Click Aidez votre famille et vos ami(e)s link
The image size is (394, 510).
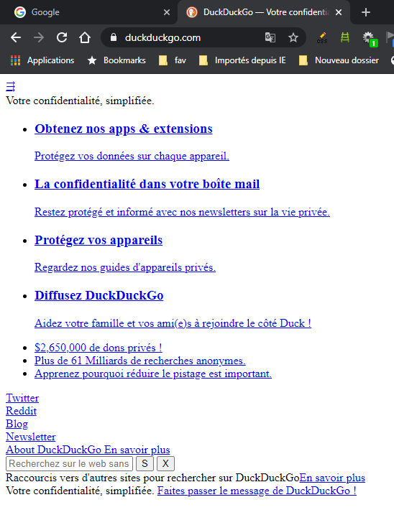click(173, 323)
